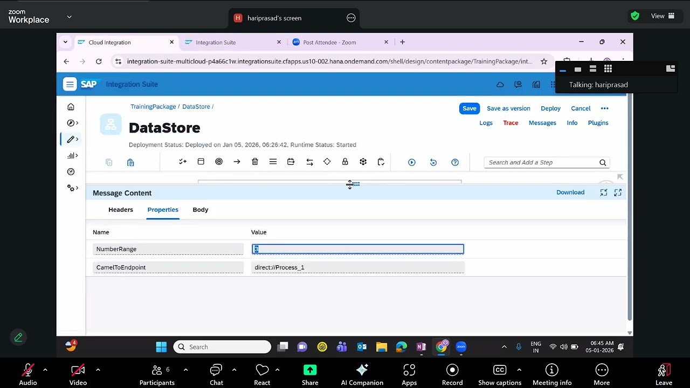Click the Cancel button
The height and width of the screenshot is (388, 690).
[x=581, y=108]
